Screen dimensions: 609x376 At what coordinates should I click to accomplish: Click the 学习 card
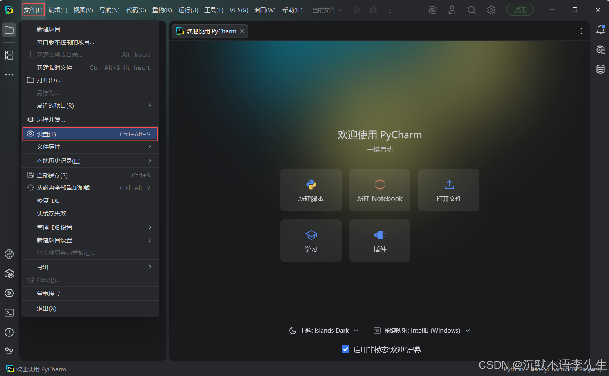click(311, 240)
